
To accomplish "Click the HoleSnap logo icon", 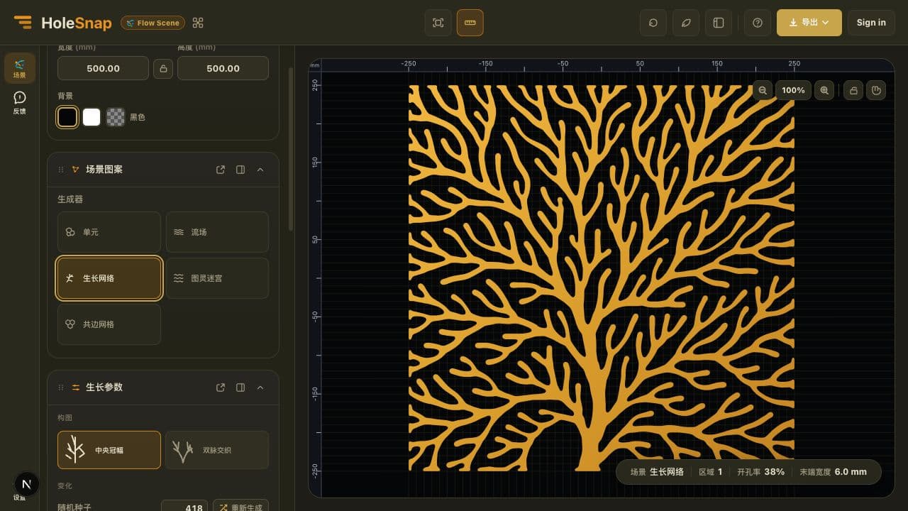I will coord(23,23).
